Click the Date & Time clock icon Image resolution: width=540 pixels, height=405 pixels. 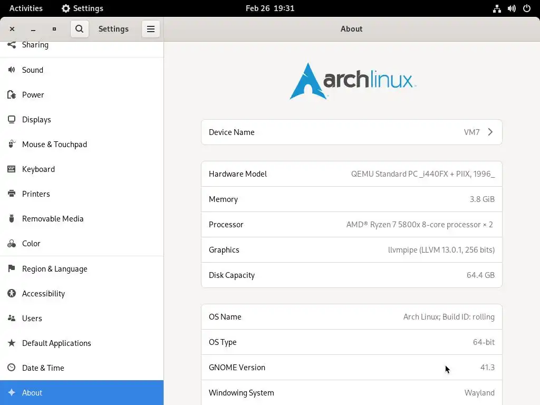[12, 368]
